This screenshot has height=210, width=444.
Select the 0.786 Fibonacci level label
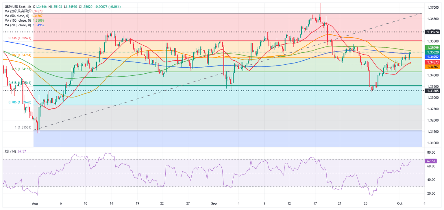click(x=18, y=102)
